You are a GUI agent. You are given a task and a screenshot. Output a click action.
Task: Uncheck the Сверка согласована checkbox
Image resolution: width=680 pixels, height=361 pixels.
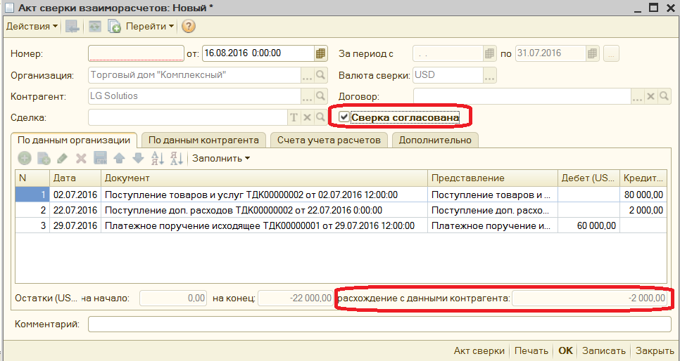pos(344,117)
